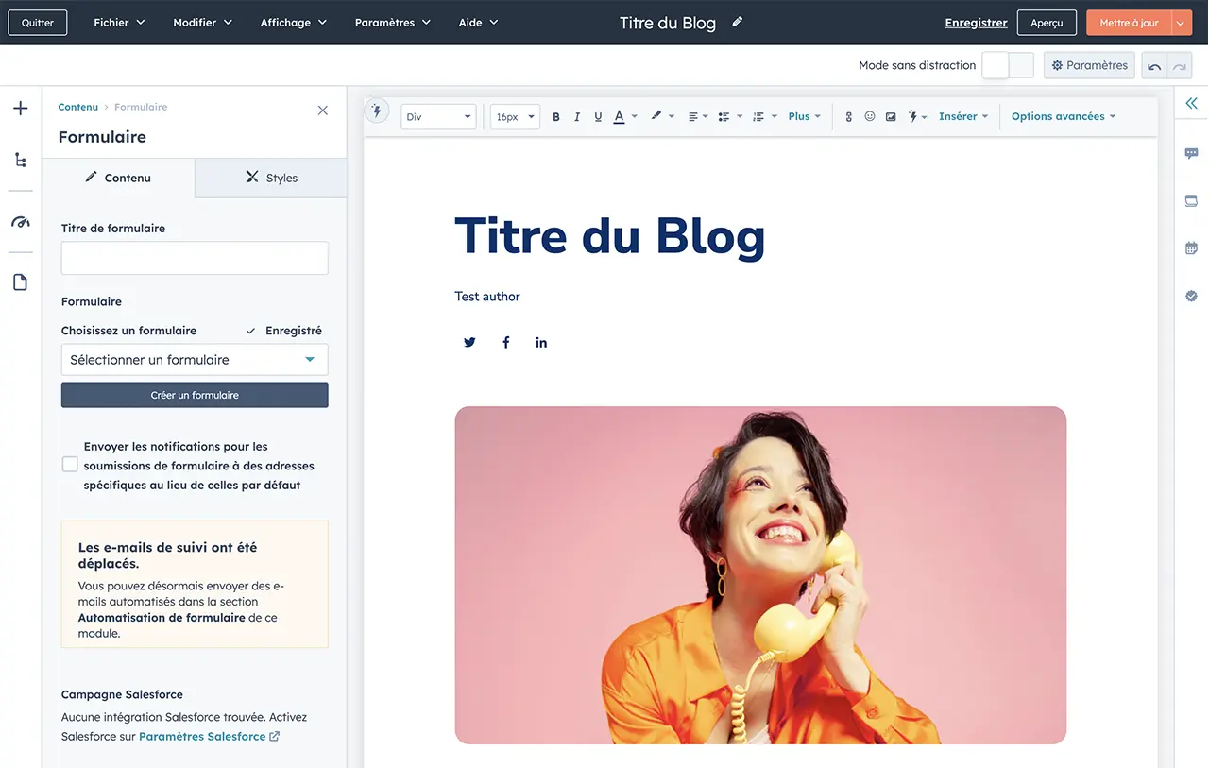This screenshot has width=1209, height=768.
Task: Open the add module plus icon
Action: click(20, 109)
